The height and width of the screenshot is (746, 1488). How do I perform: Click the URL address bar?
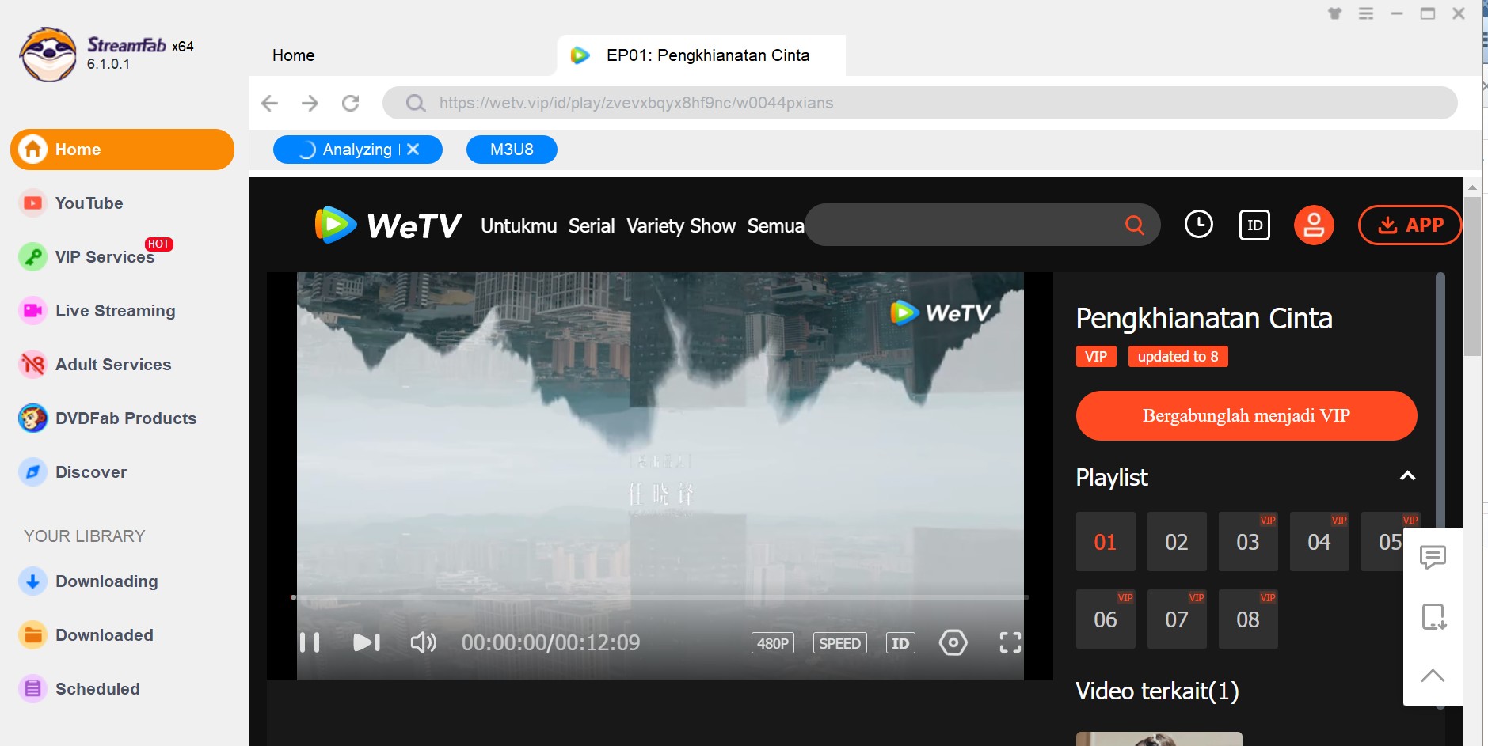click(x=919, y=103)
